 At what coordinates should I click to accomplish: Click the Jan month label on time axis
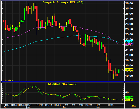(98, 107)
